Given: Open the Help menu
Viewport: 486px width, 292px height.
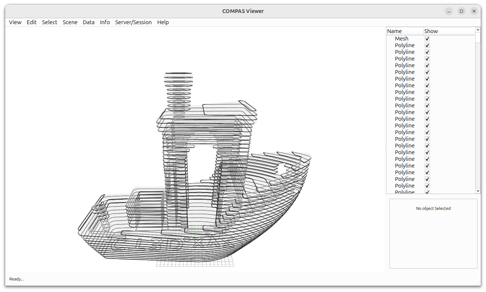Looking at the screenshot, I should (x=163, y=22).
